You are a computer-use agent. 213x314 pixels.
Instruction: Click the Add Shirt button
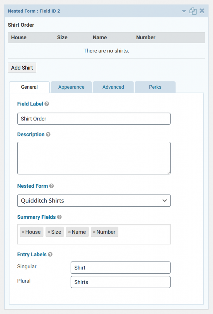click(22, 67)
